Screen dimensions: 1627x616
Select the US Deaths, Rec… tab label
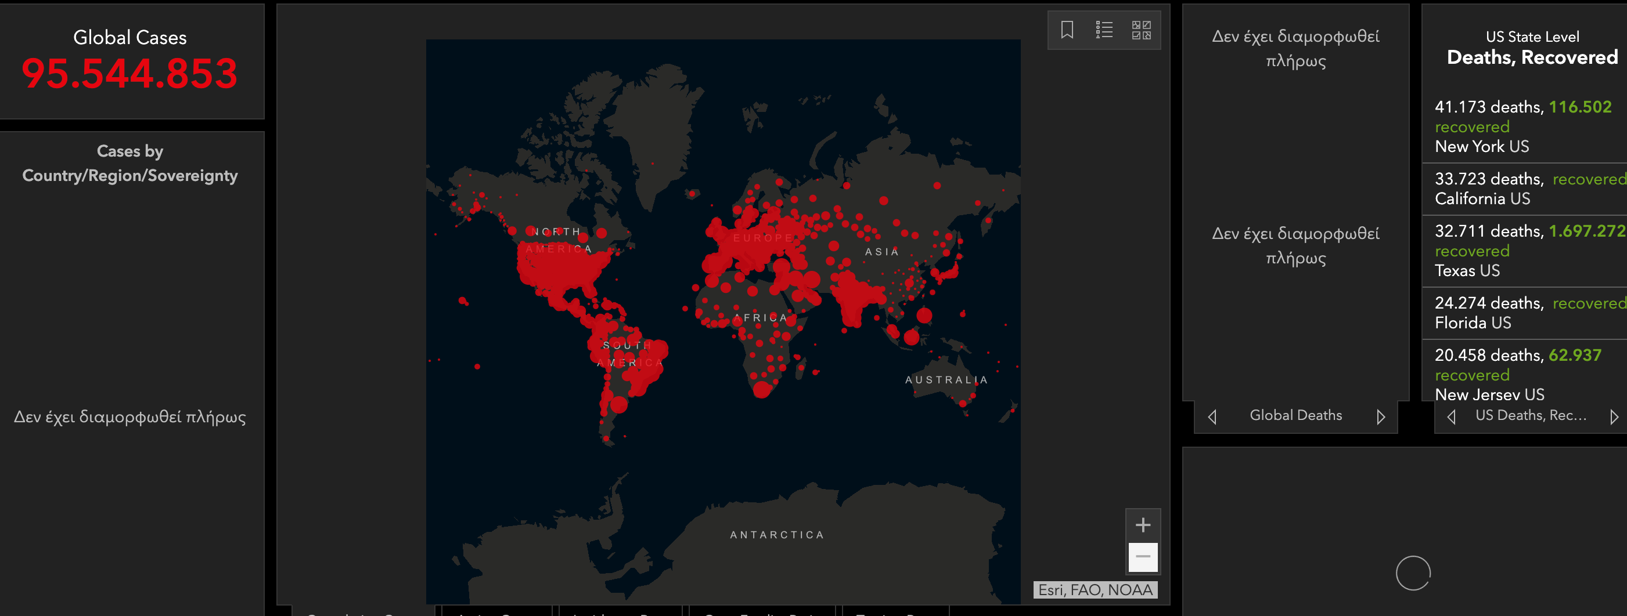click(1531, 415)
